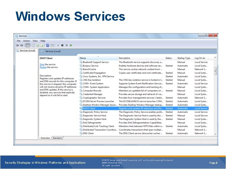Open the Action menu
This screenshot has height=169, width=226.
pos(26,41)
